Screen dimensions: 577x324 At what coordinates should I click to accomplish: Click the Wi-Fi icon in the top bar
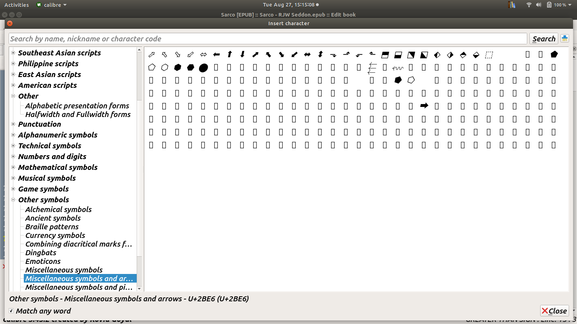[529, 5]
